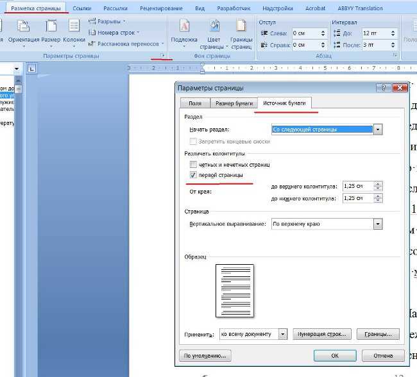417x377 pixels.
Task: Open the Параметры страницы dialog launcher arrow
Action: click(162, 55)
